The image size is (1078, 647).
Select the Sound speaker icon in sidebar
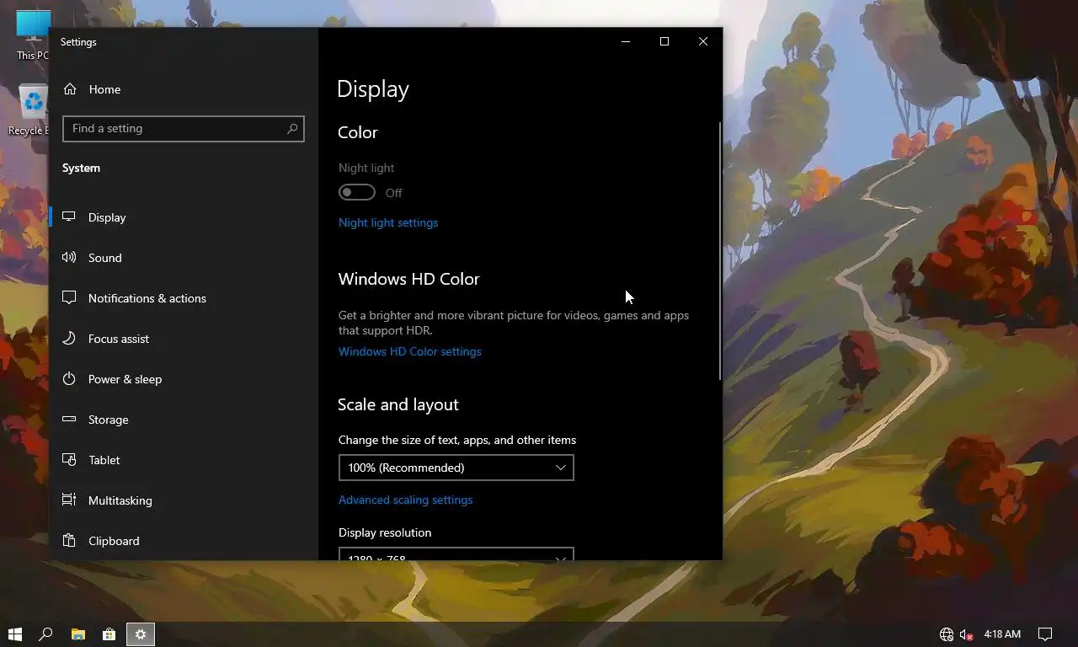pyautogui.click(x=69, y=258)
